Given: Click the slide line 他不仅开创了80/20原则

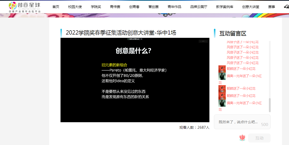Looking at the screenshot, I should pos(122,76).
